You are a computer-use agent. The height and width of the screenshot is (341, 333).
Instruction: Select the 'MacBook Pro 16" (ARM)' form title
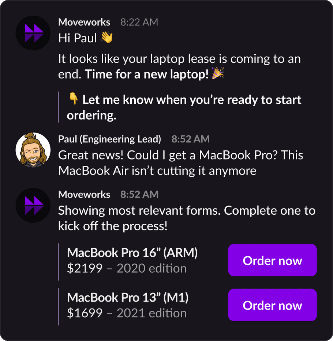pos(132,253)
